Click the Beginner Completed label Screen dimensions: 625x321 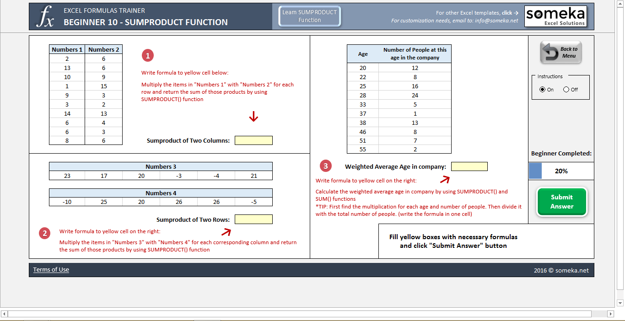tap(561, 154)
